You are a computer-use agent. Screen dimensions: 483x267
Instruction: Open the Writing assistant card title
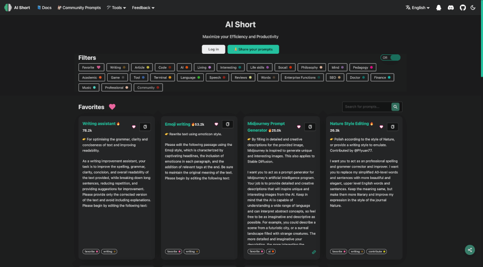point(99,124)
